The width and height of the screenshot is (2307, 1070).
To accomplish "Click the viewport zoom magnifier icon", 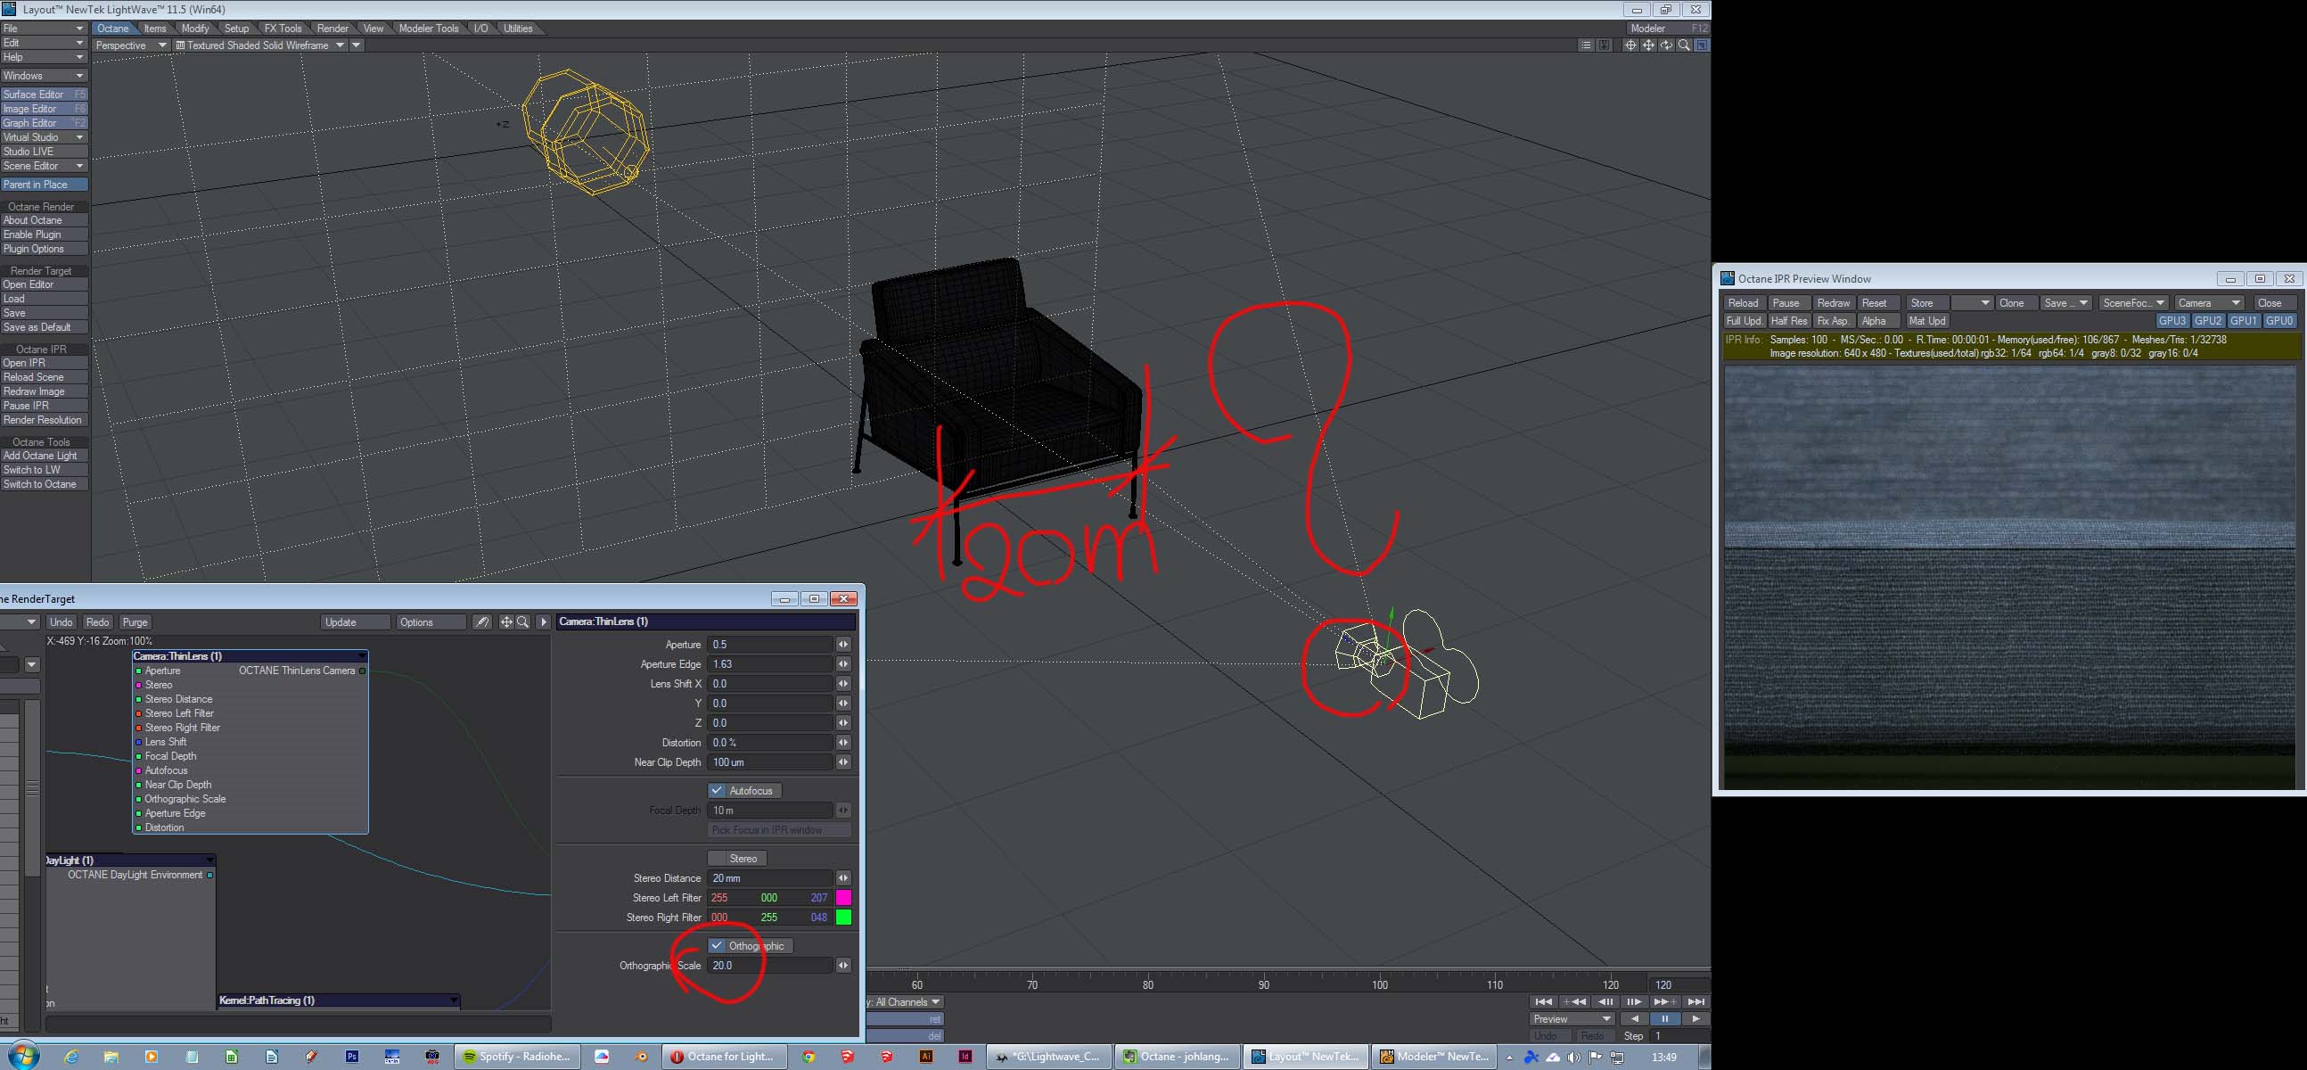I will pyautogui.click(x=1684, y=45).
